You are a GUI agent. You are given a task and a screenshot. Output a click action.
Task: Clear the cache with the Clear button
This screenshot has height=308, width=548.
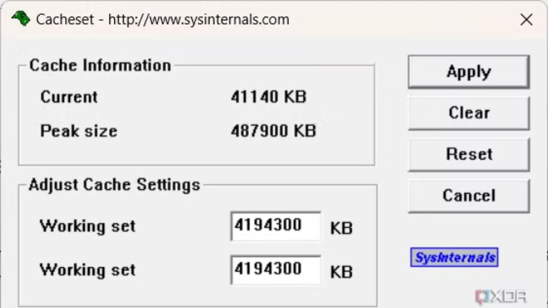pyautogui.click(x=469, y=113)
